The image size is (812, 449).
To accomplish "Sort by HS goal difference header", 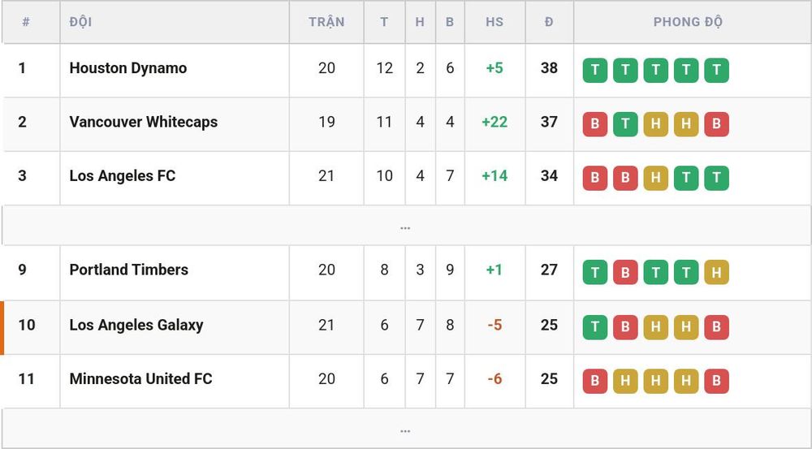I will (x=495, y=22).
